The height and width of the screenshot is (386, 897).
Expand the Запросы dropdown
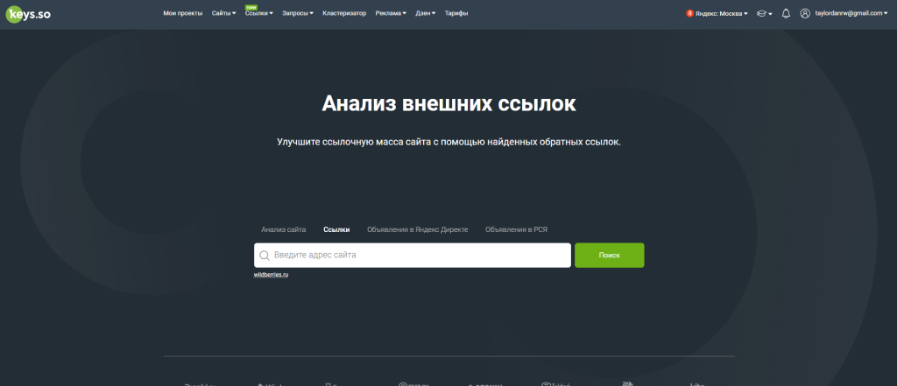click(x=298, y=13)
